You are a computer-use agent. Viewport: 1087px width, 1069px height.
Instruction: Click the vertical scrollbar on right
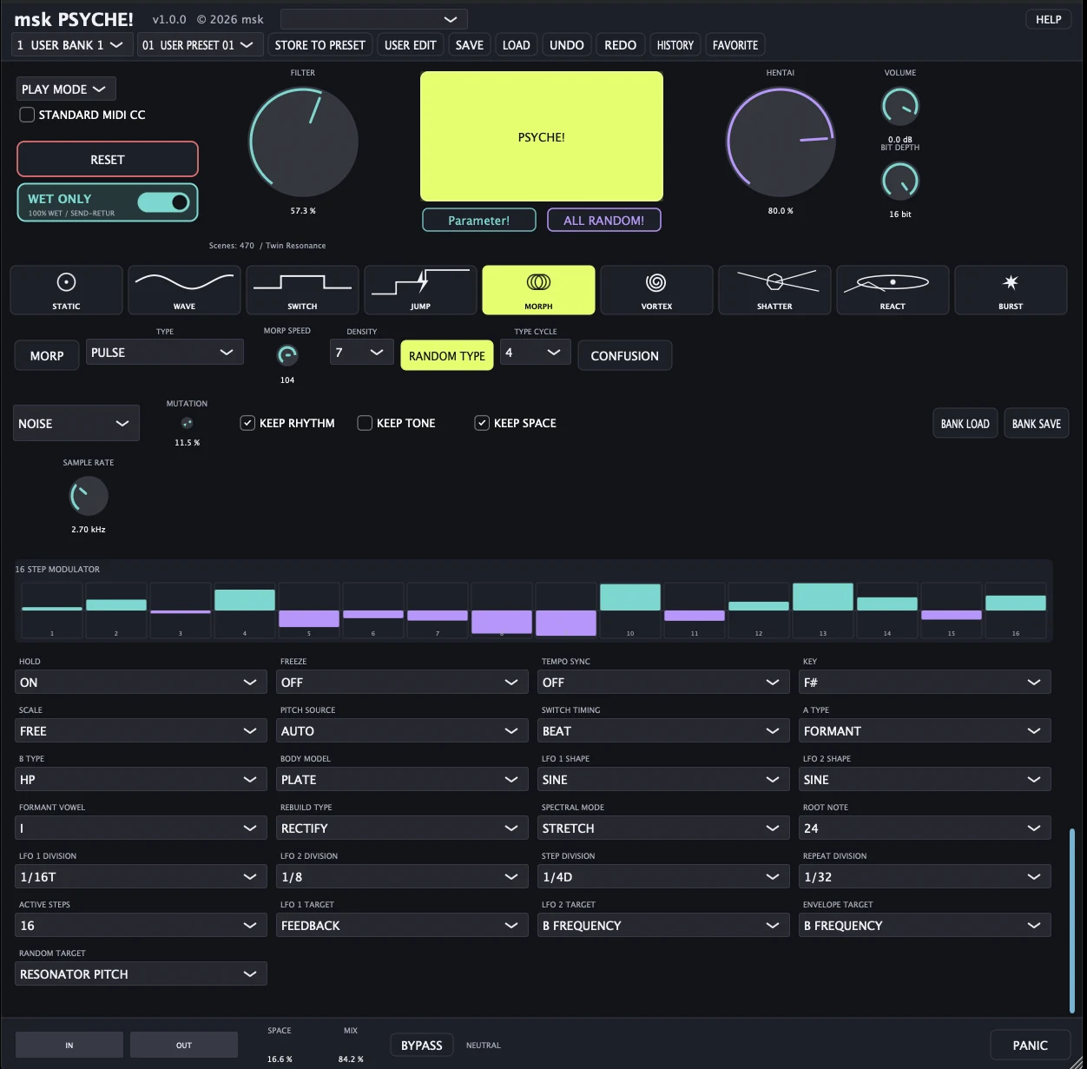click(x=1072, y=921)
